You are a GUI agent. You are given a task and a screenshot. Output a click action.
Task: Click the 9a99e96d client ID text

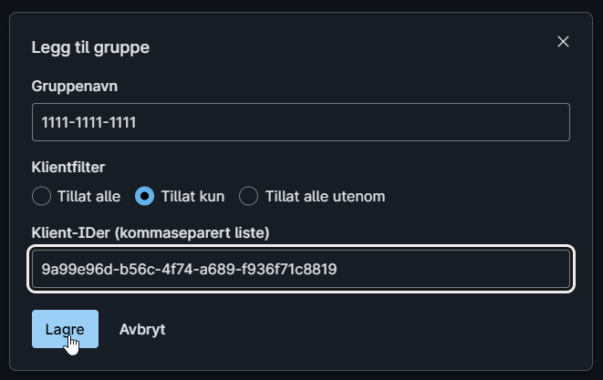(x=190, y=270)
